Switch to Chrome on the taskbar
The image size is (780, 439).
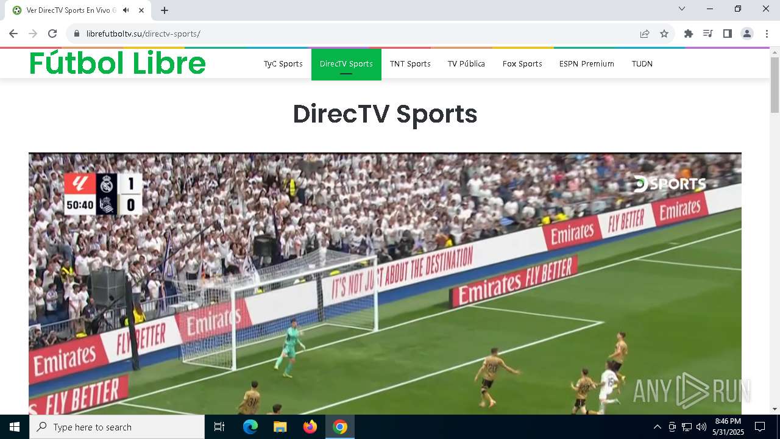point(340,427)
